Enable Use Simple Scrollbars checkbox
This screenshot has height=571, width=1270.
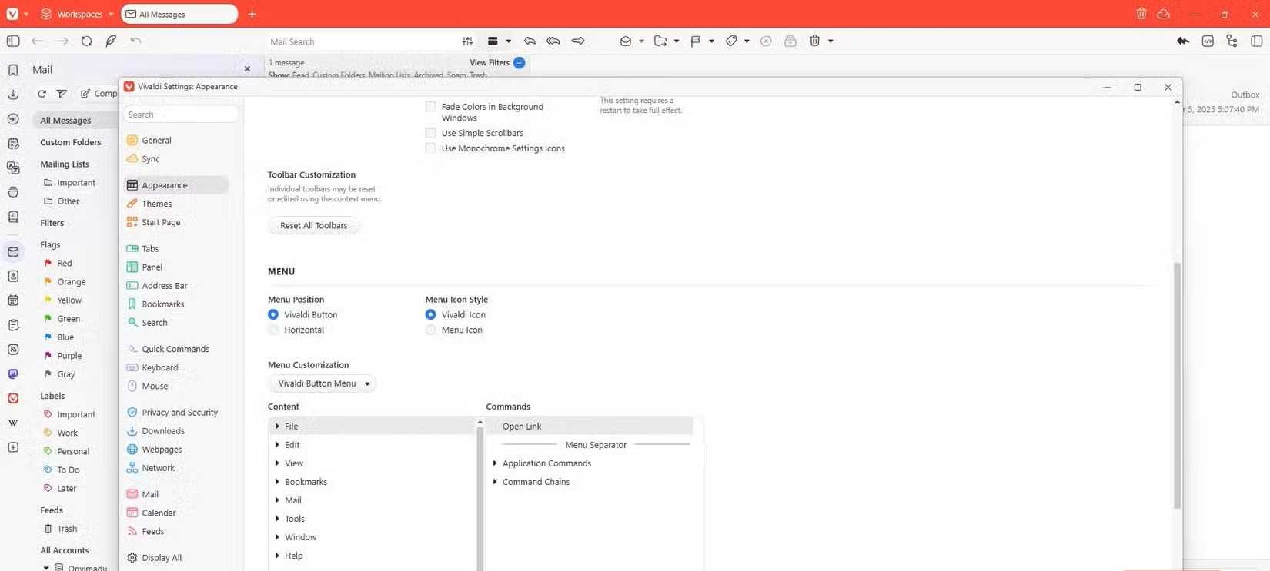click(431, 133)
